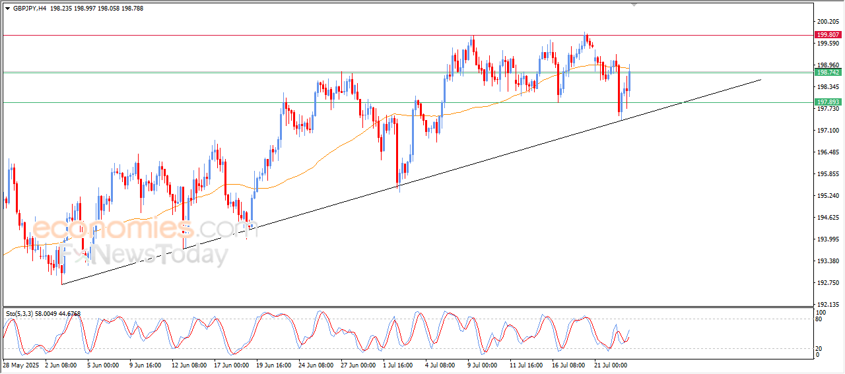Click the stochastic scale value 20
Image resolution: width=845 pixels, height=374 pixels.
820,348
